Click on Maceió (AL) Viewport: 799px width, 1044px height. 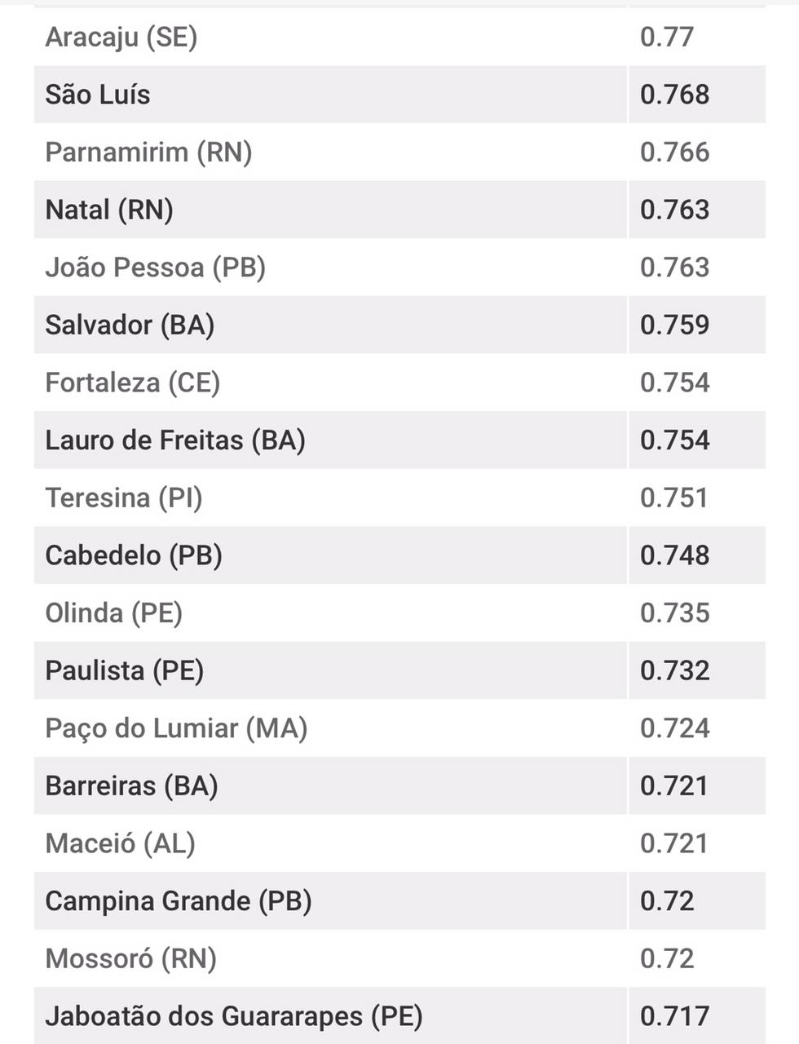120,843
